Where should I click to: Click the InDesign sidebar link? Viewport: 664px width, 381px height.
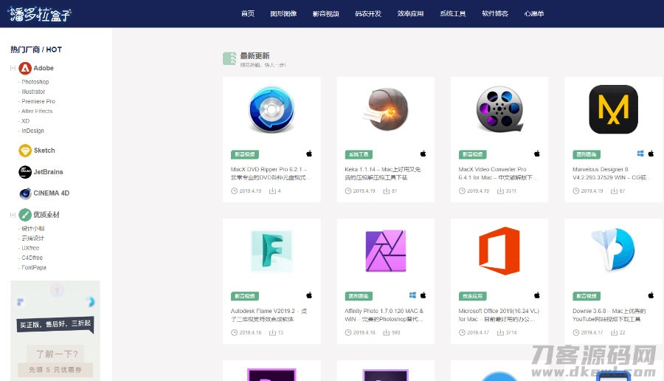point(32,131)
